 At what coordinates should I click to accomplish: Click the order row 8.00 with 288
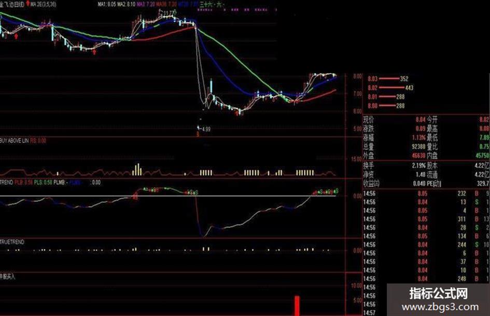(386, 106)
